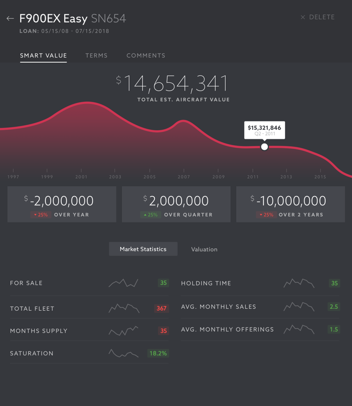Click the Saturation sparkline chart
This screenshot has width=352, height=406.
click(124, 353)
